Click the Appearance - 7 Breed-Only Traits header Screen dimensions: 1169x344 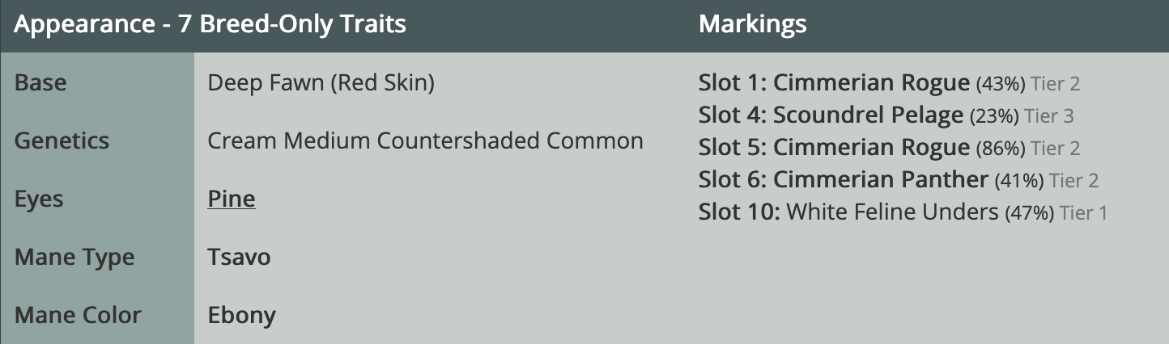(x=210, y=24)
